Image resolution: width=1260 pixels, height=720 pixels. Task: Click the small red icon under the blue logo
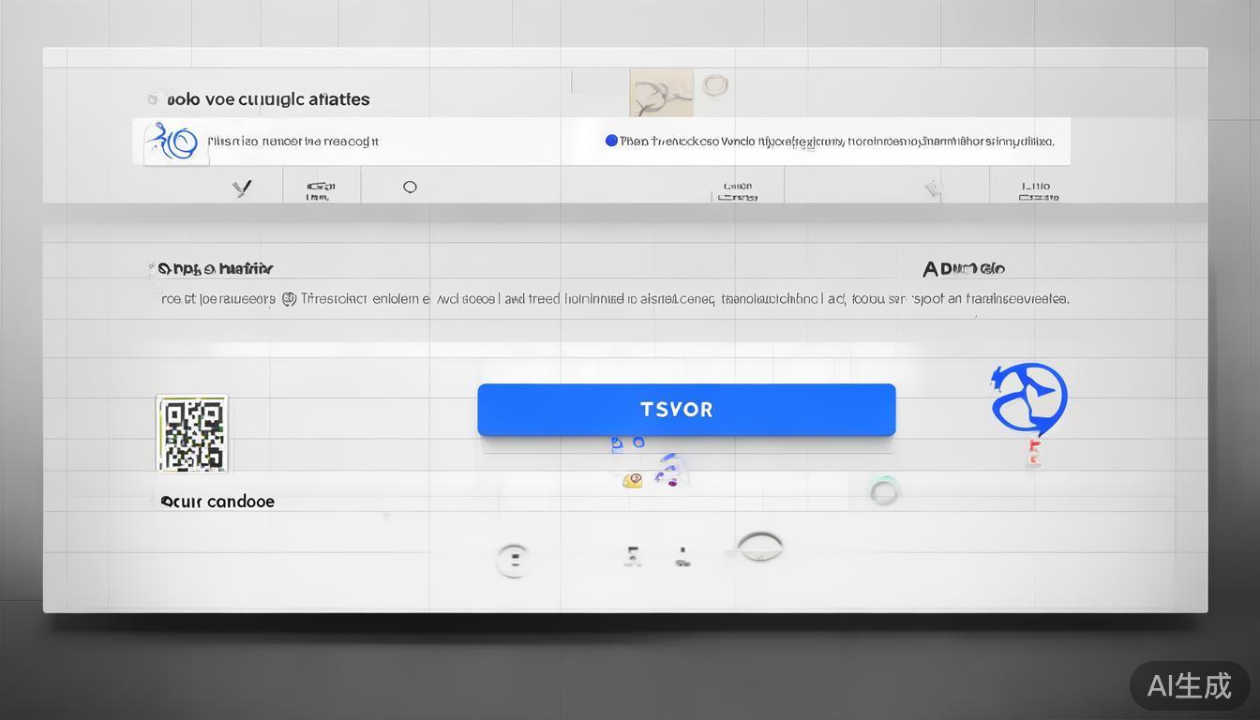click(1034, 453)
